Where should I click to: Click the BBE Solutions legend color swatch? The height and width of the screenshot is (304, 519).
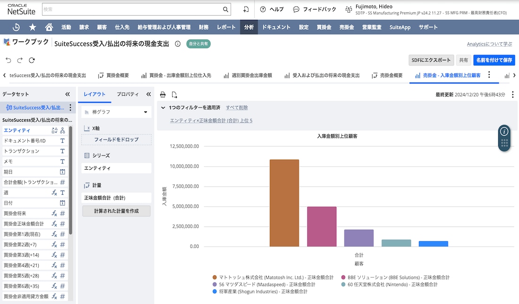[x=343, y=277]
